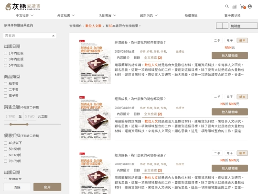The width and height of the screenshot is (258, 194).
Task: Open the shopping cart icon
Action: [x=242, y=6]
